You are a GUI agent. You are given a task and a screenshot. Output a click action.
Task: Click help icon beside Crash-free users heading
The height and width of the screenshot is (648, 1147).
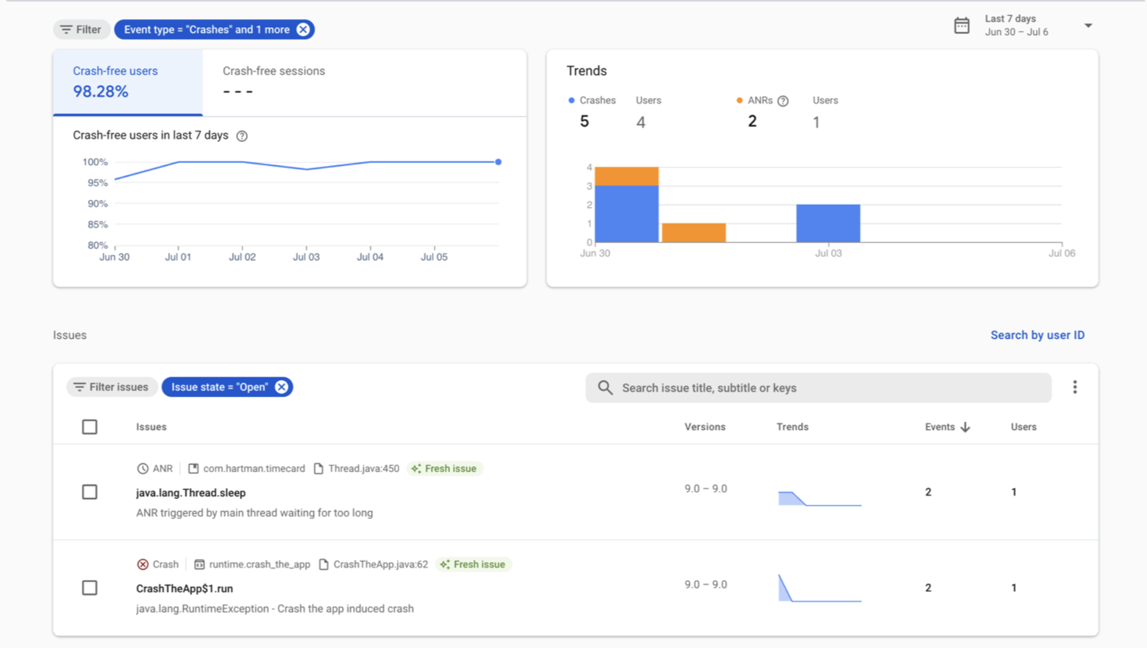click(242, 136)
